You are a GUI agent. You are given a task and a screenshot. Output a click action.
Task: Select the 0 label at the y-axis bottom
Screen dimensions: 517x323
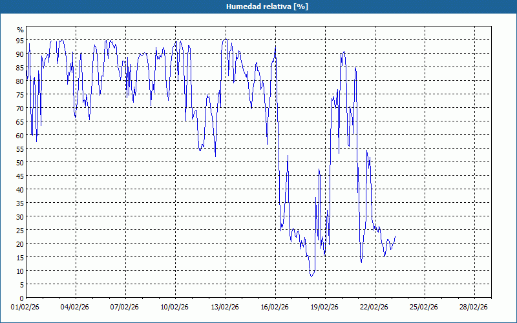(22, 298)
